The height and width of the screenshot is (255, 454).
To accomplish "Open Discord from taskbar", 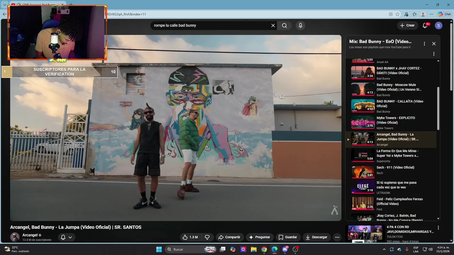I will point(285,249).
